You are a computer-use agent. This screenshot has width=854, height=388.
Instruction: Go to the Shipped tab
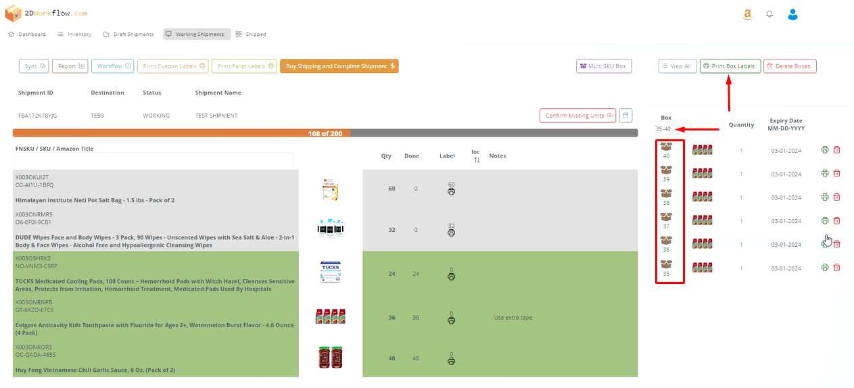pos(251,34)
